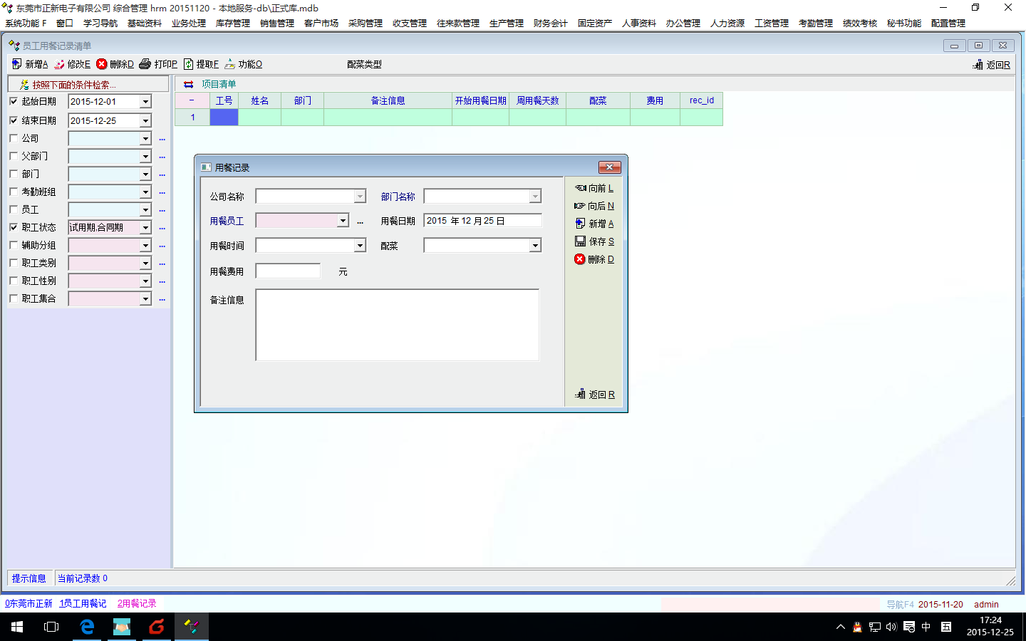Screen dimensions: 1026x641
Task: Click the 修改E edit toolbar icon
Action: click(x=59, y=64)
